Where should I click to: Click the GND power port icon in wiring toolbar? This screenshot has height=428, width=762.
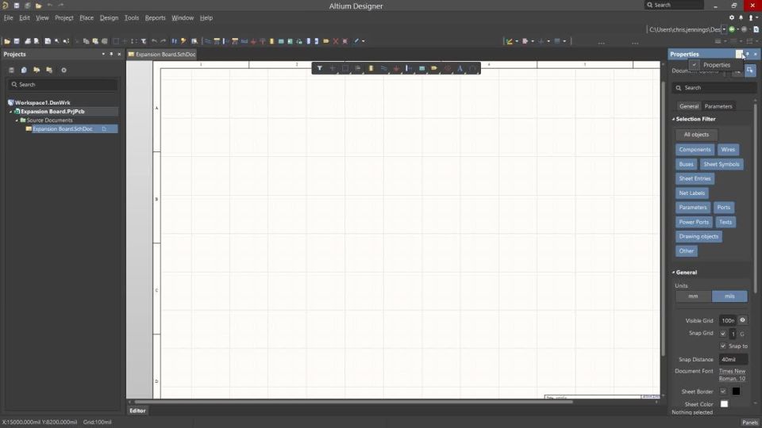coord(253,41)
